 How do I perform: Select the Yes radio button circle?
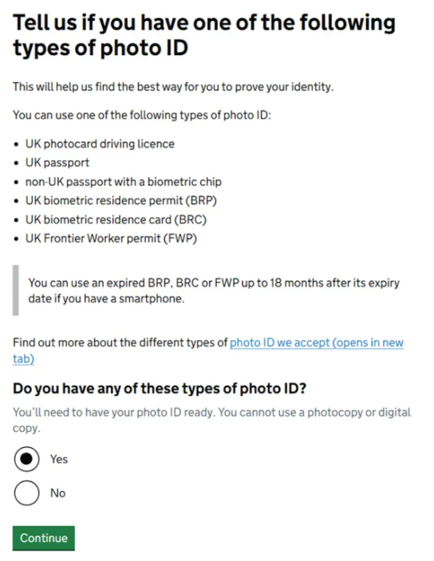27,459
